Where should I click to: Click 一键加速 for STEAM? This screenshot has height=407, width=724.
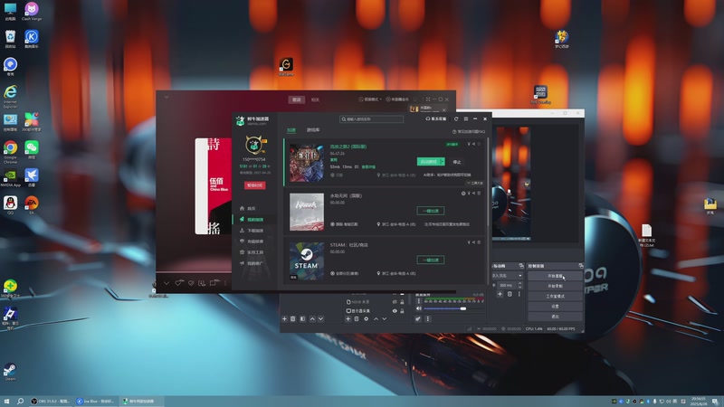click(431, 260)
